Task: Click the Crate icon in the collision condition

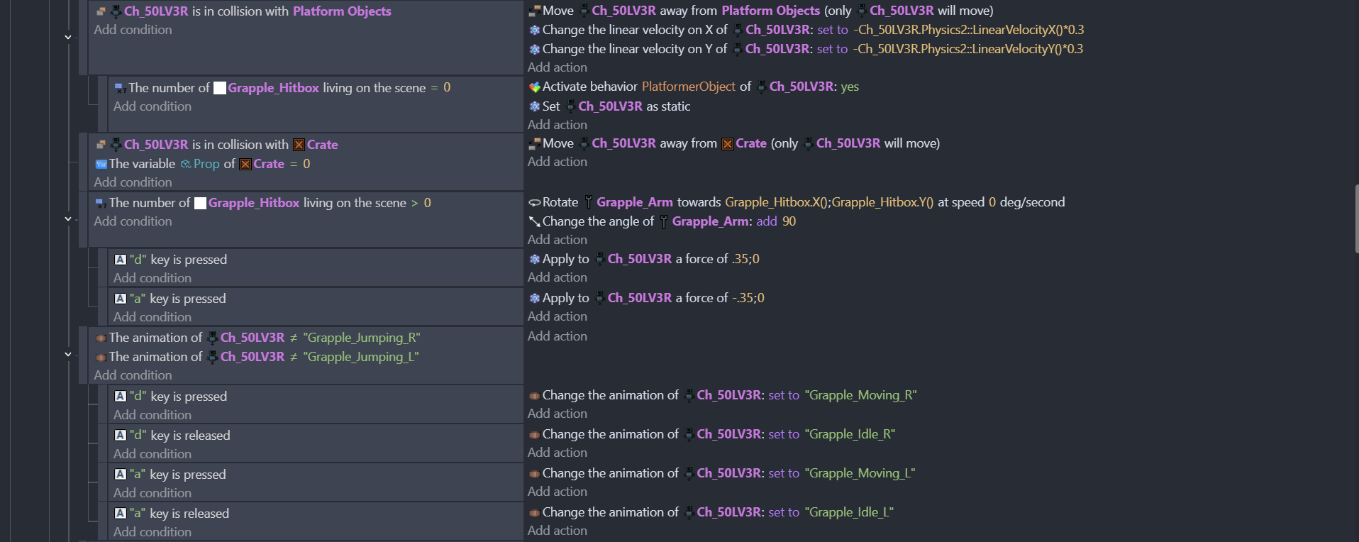Action: click(x=299, y=145)
